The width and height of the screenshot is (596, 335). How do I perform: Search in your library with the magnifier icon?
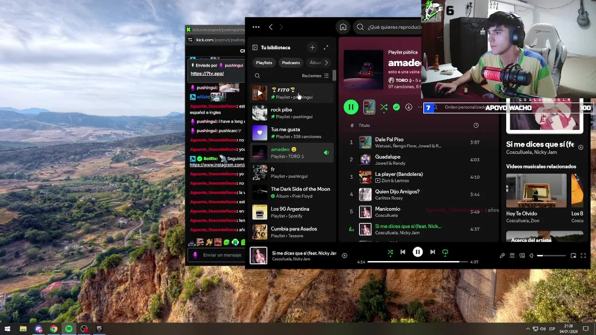[257, 75]
